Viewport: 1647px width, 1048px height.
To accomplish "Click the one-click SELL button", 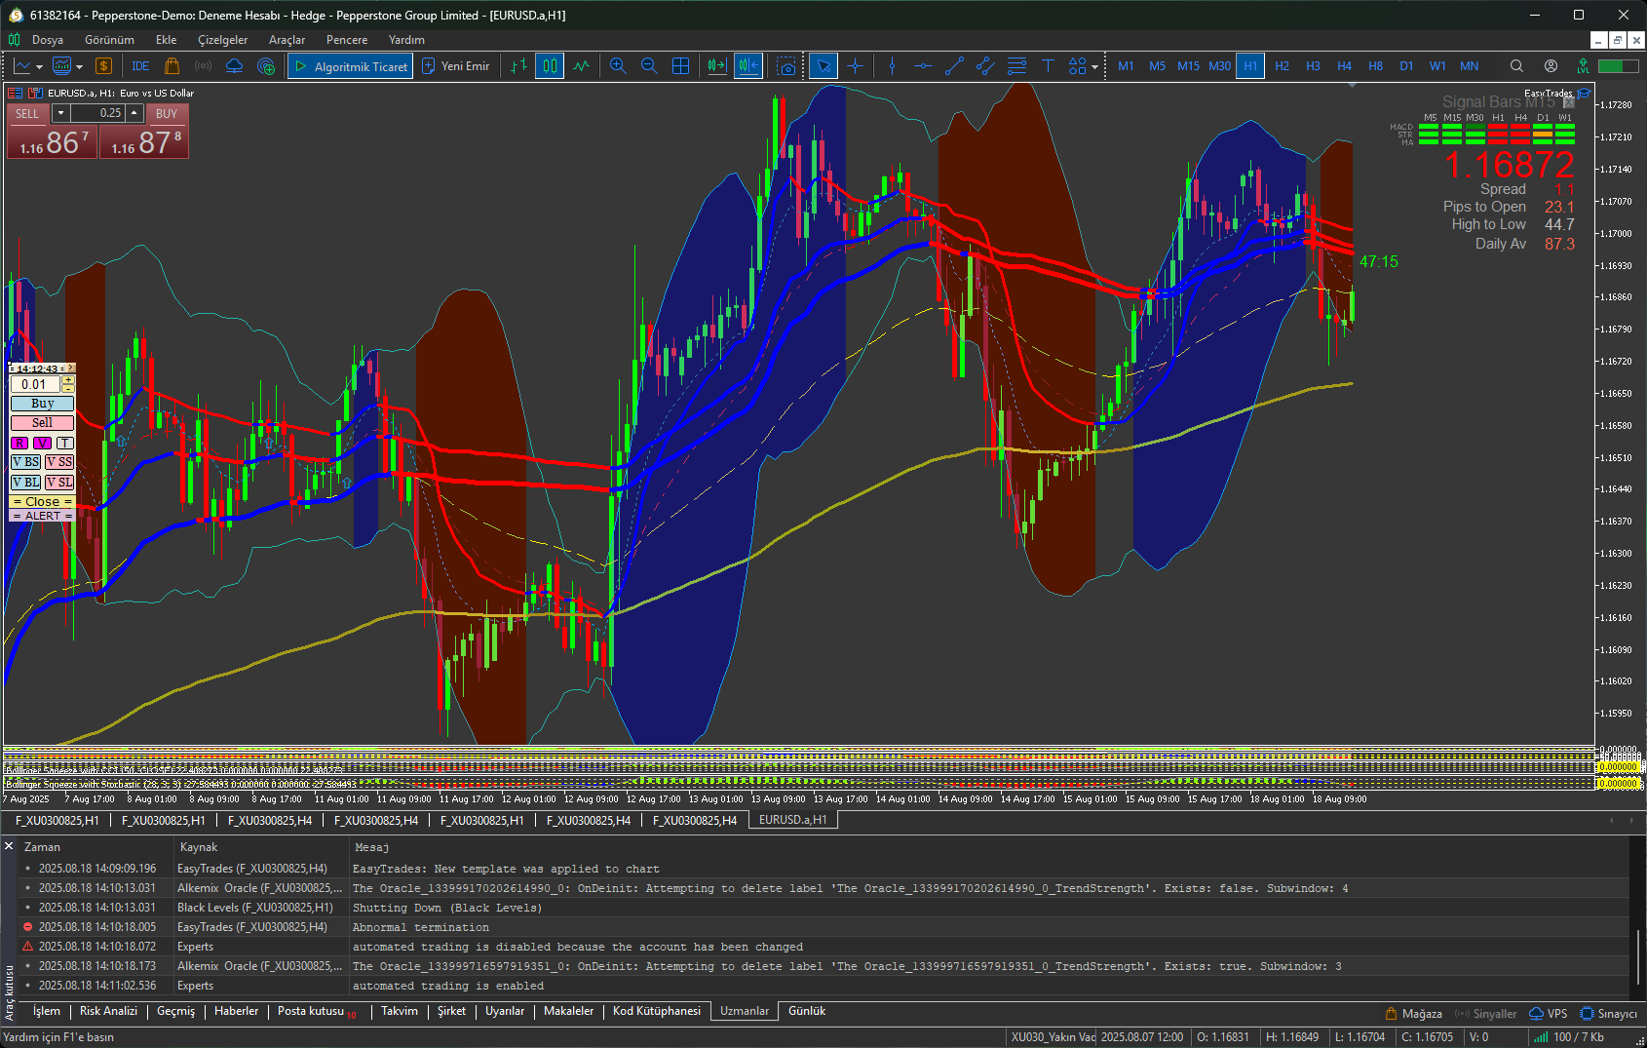I will click(27, 113).
